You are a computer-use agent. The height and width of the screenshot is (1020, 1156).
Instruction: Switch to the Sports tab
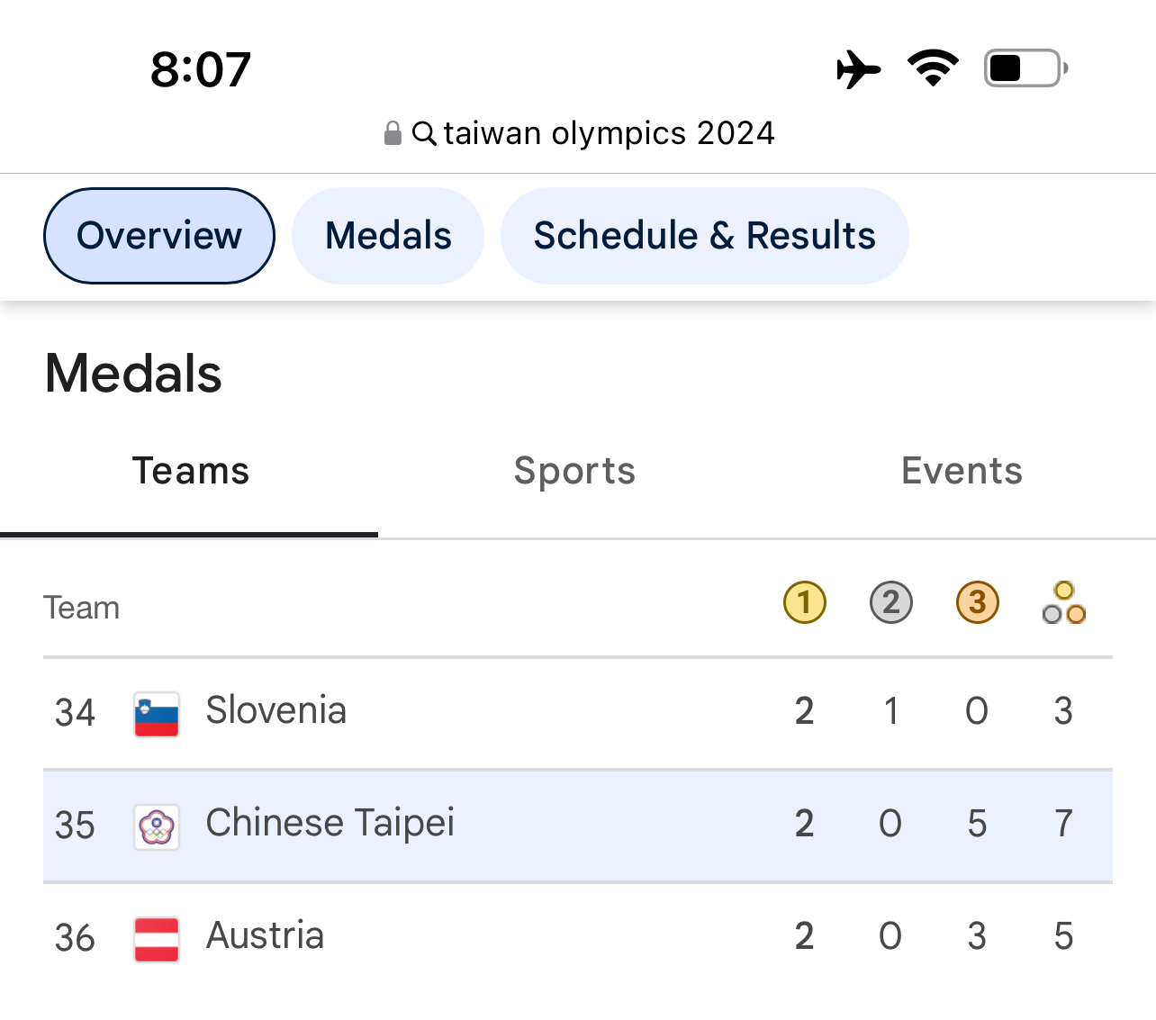tap(574, 471)
